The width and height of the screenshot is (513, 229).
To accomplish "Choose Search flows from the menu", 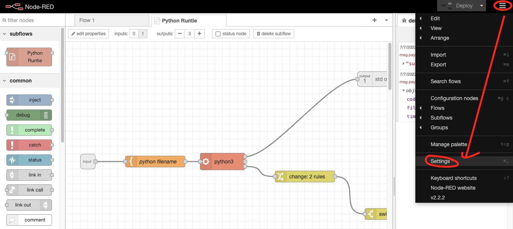I will pyautogui.click(x=464, y=81).
